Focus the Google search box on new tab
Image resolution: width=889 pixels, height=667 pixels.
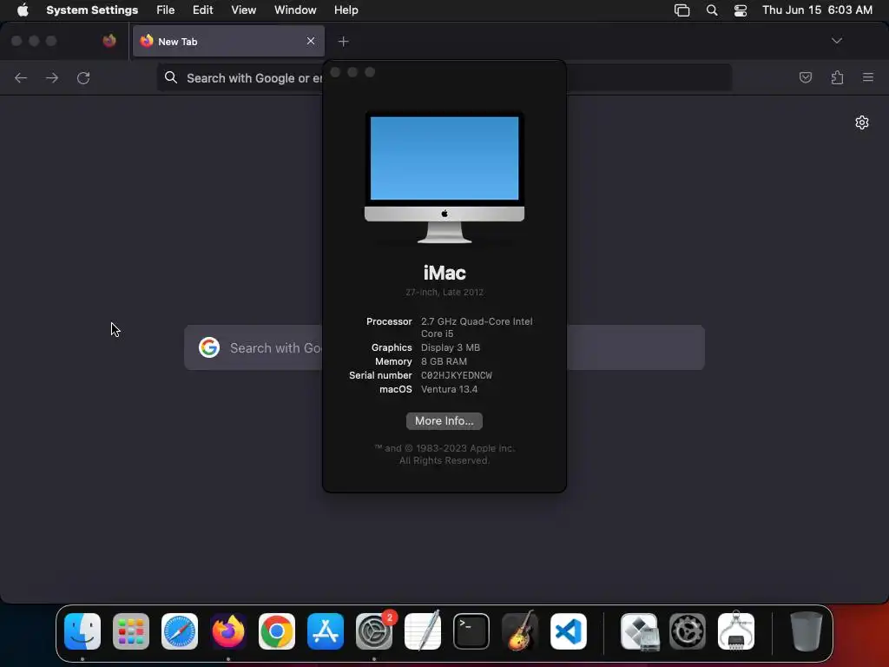tap(444, 347)
